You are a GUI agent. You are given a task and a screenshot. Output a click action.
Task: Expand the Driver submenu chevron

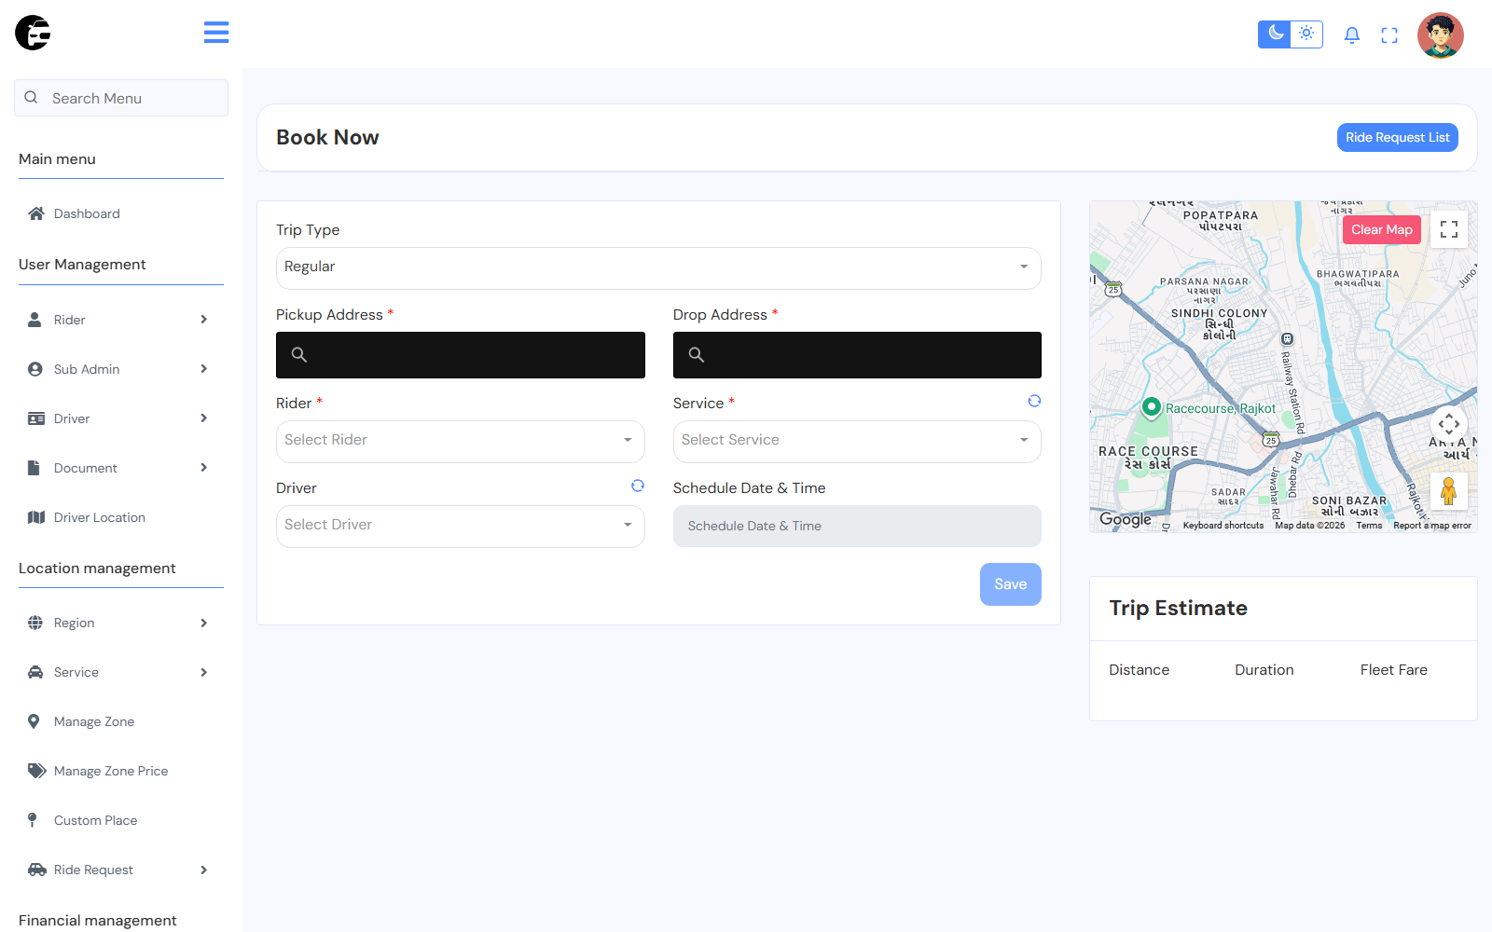(203, 418)
